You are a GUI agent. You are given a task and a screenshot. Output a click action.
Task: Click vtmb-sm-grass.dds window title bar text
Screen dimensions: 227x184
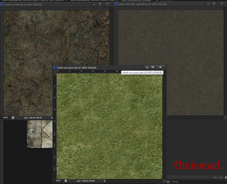[77, 68]
